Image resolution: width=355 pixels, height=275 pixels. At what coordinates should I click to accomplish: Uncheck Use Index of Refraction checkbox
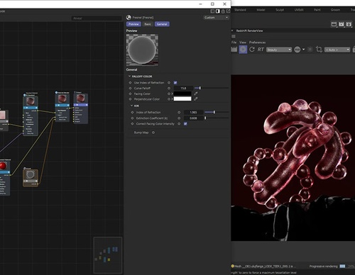point(175,83)
